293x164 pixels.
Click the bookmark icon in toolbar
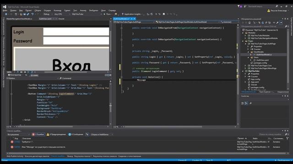click(164, 14)
